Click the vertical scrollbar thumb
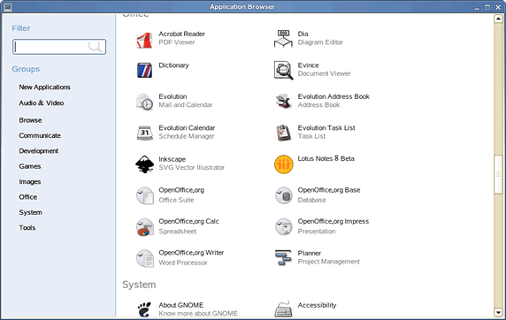This screenshot has width=506, height=320. click(x=498, y=174)
